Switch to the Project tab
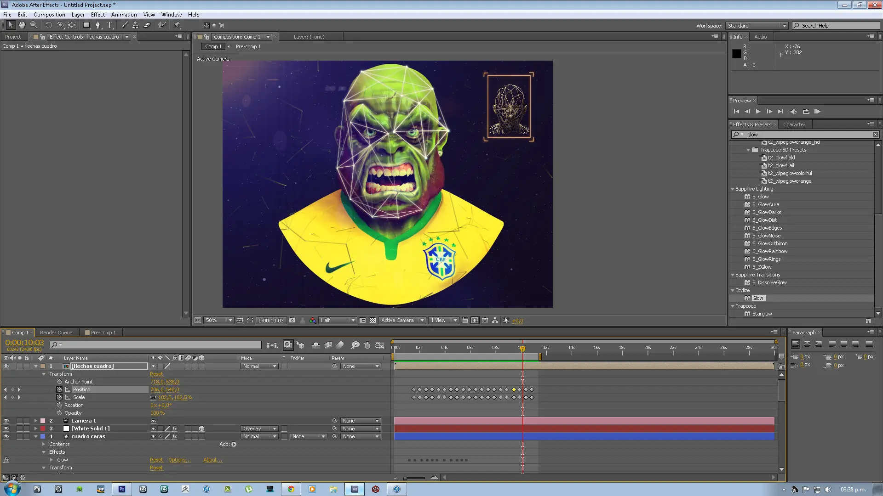The height and width of the screenshot is (496, 883). coord(13,37)
